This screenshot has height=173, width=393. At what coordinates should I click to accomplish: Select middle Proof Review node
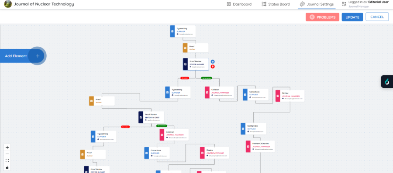(x=152, y=118)
